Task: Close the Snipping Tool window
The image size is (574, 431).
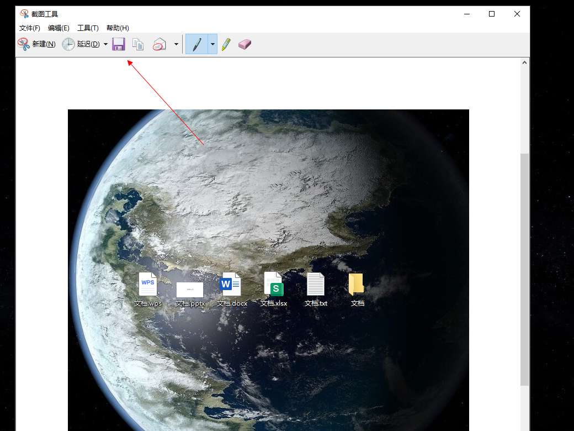Action: click(517, 14)
